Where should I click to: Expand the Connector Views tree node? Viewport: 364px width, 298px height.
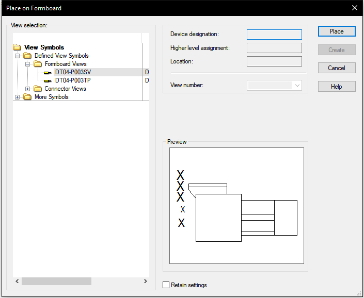(28, 89)
